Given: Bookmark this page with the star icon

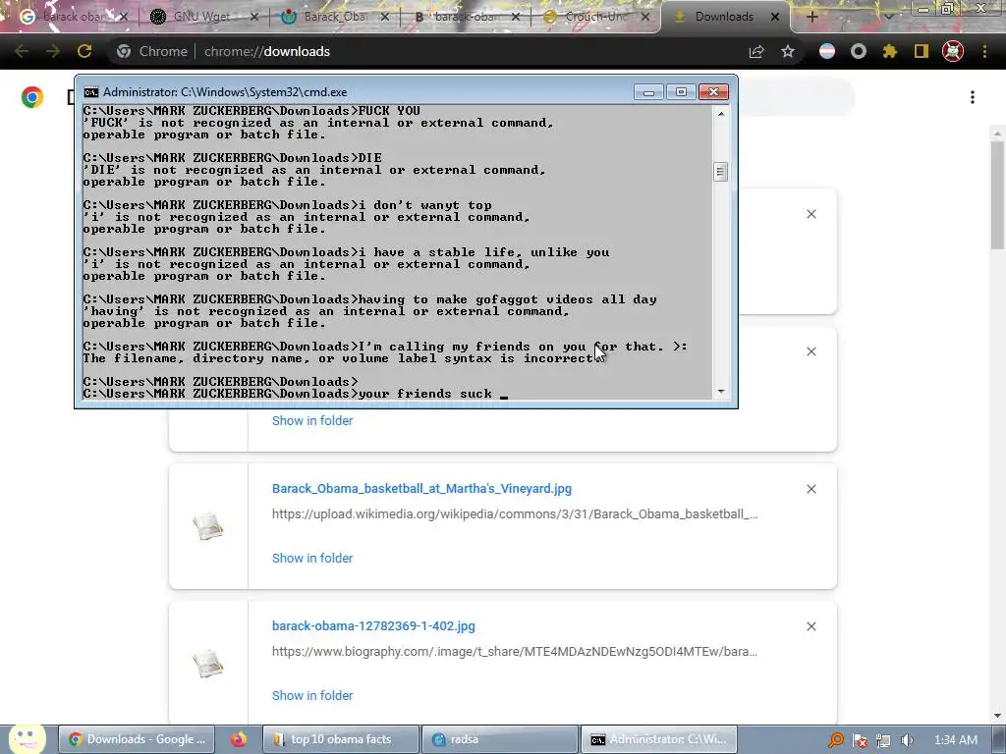Looking at the screenshot, I should tap(788, 51).
